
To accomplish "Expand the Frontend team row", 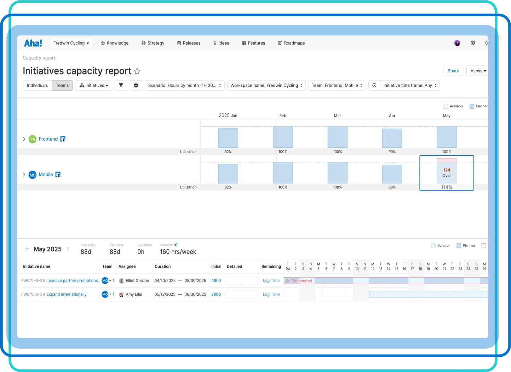I will click(24, 139).
